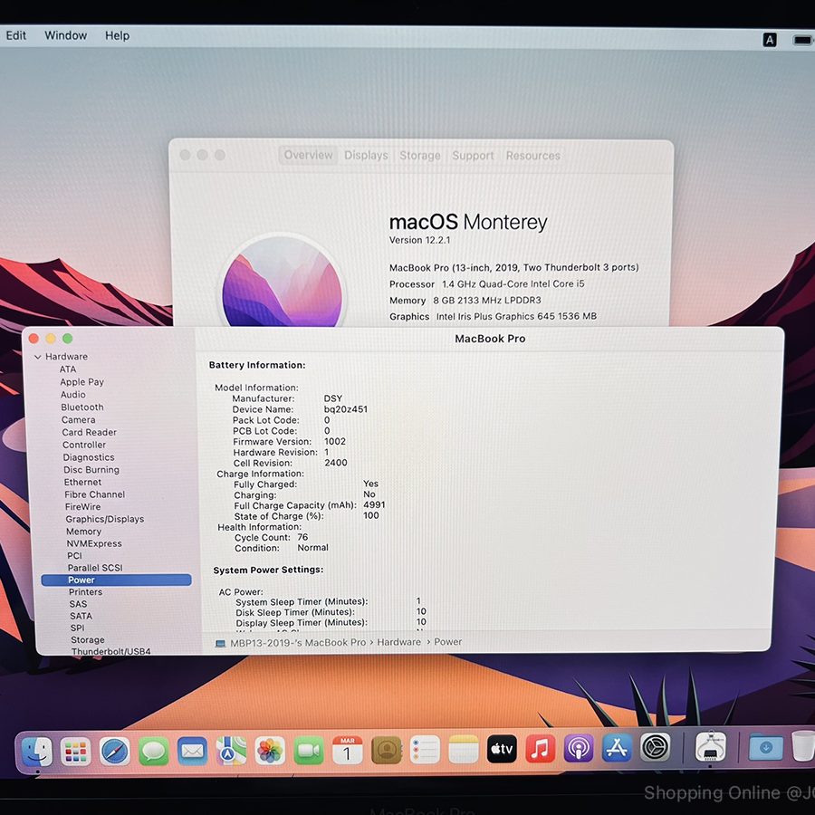Click the Cycle Count value "76"
This screenshot has width=815, height=815.
point(302,537)
